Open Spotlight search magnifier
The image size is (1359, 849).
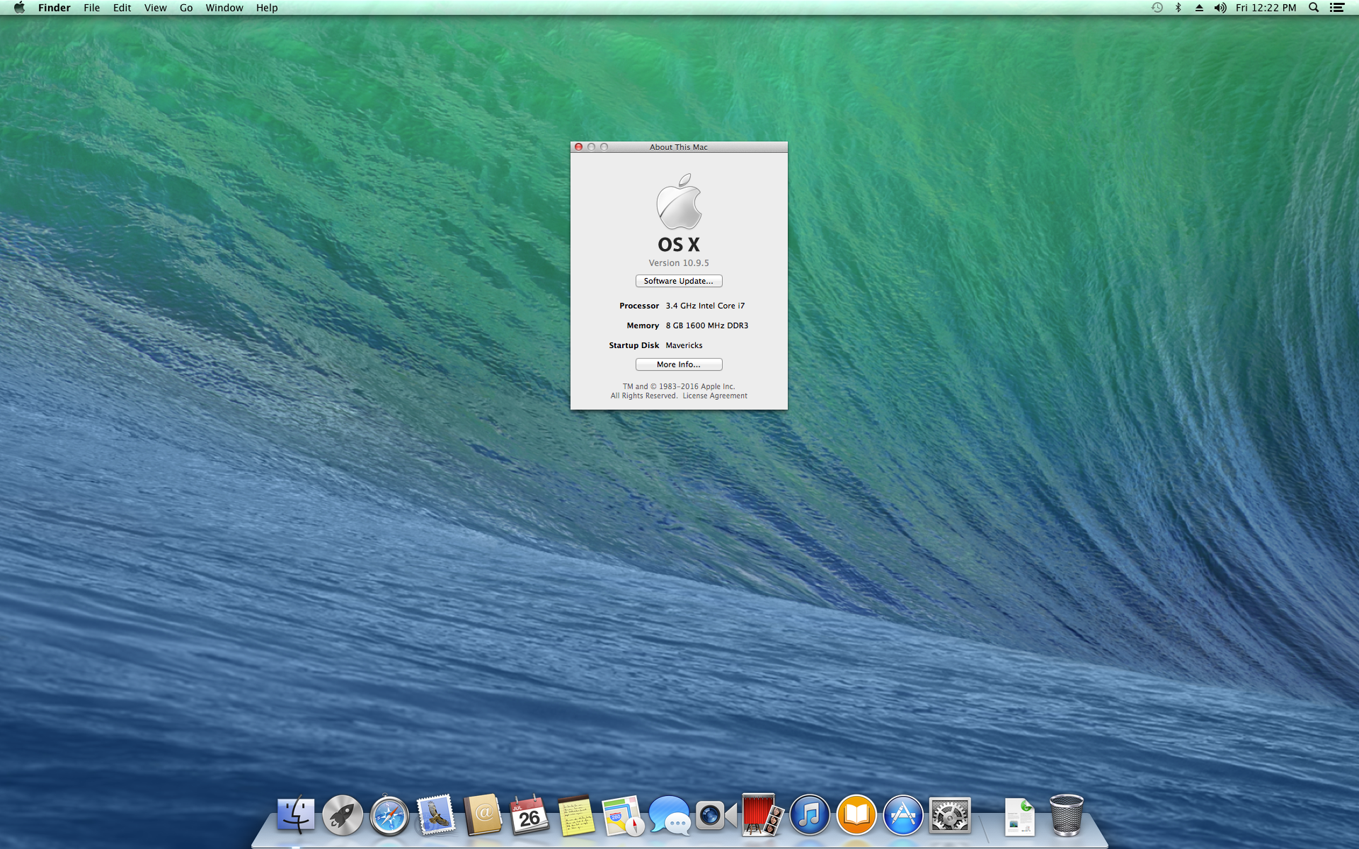coord(1313,8)
